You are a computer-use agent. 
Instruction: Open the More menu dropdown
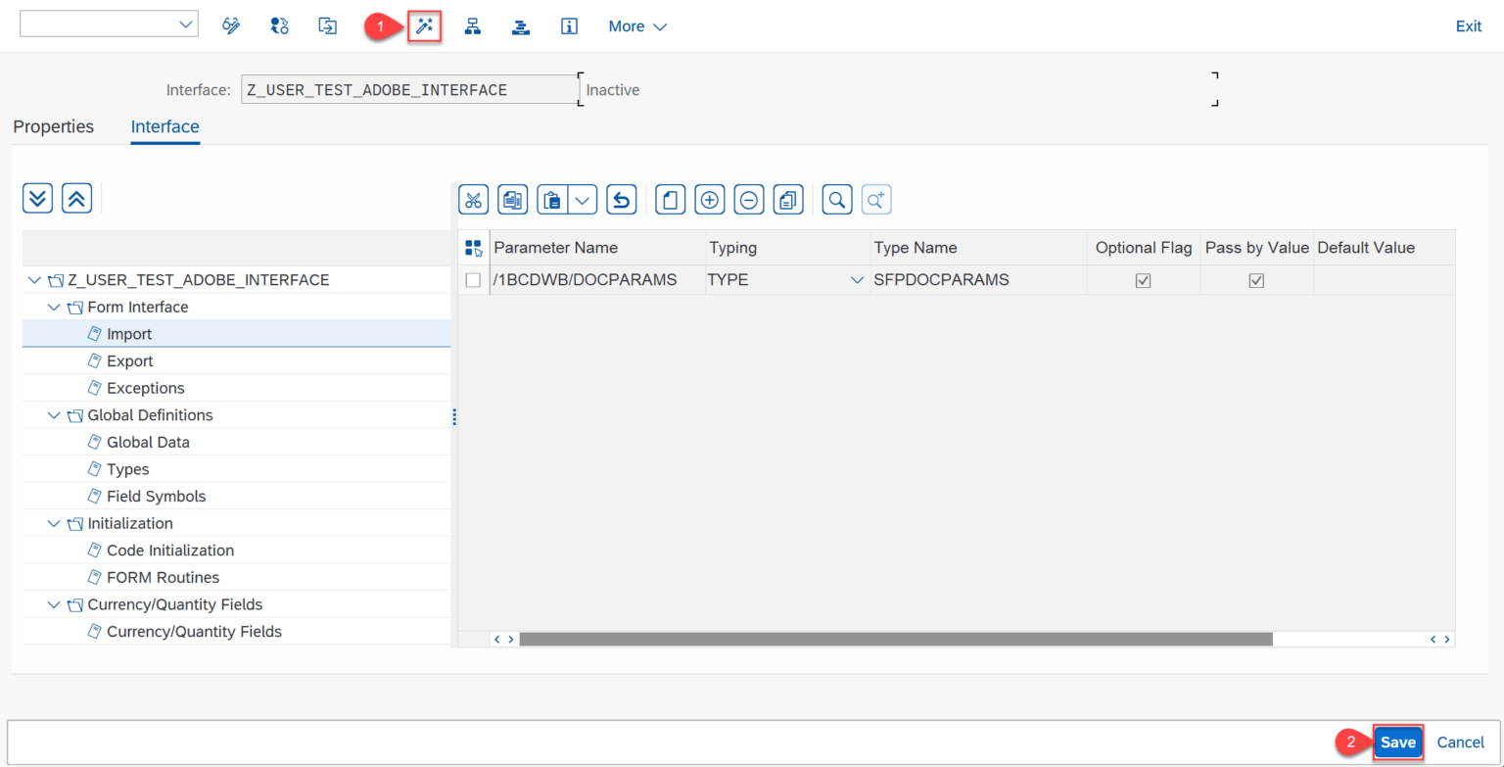pos(637,26)
